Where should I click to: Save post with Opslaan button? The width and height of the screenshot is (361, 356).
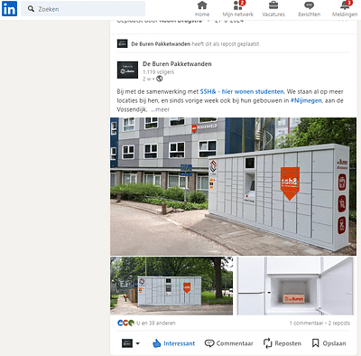(329, 343)
